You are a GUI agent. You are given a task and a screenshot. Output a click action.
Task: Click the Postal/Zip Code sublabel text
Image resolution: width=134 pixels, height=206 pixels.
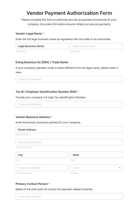point(23,173)
